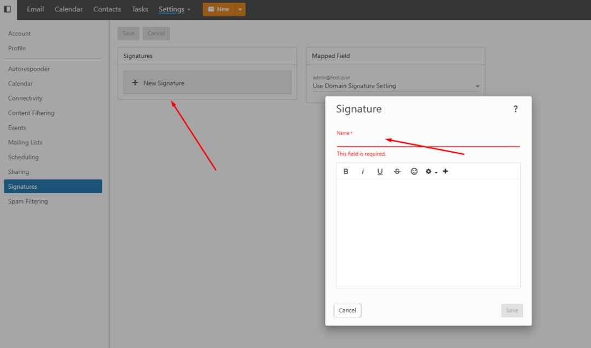
Task: Click the plus icon in editor toolbar
Action: tap(445, 171)
